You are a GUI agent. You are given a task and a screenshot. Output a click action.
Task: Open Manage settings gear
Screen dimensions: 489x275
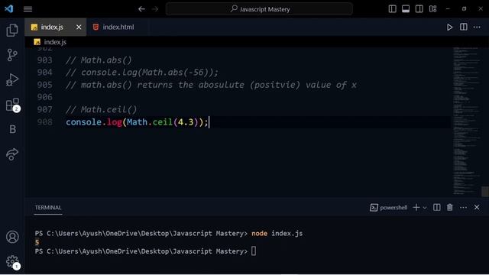[13, 262]
